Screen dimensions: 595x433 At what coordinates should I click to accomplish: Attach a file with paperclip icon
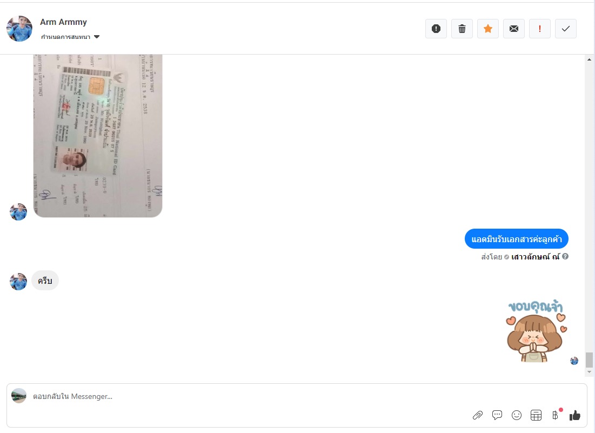coord(477,415)
